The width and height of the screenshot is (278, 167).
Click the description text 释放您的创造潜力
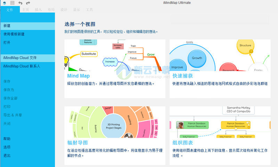[111, 83]
